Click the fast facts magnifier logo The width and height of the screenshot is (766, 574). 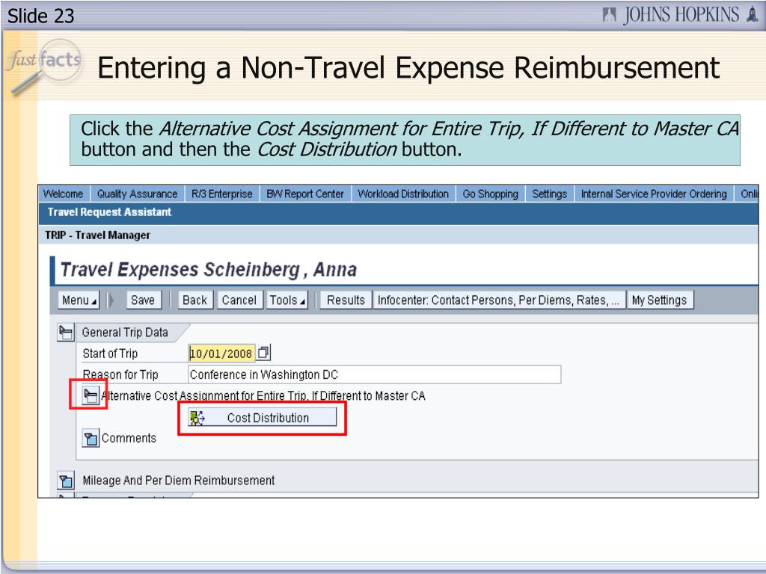tap(44, 66)
